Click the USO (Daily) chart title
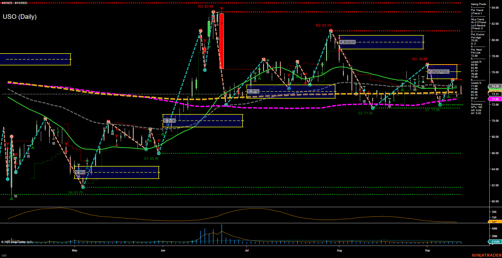 coord(20,17)
